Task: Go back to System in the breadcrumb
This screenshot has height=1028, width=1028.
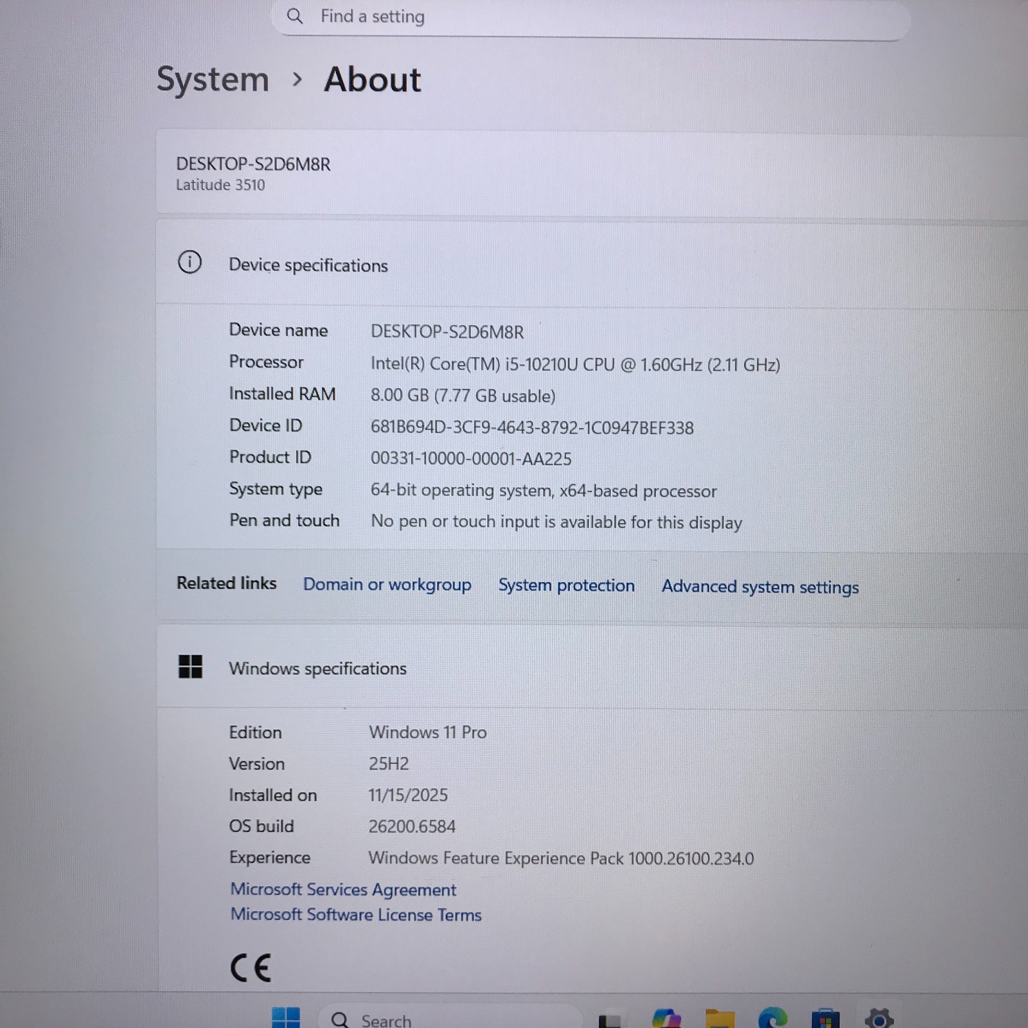Action: [x=213, y=80]
